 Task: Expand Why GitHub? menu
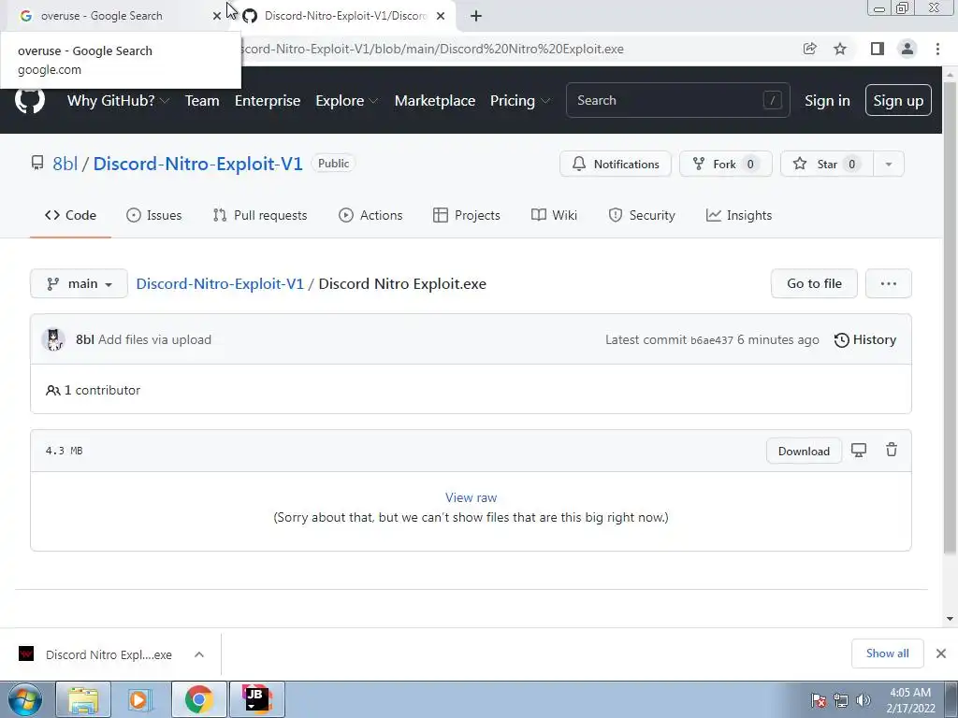pos(117,101)
